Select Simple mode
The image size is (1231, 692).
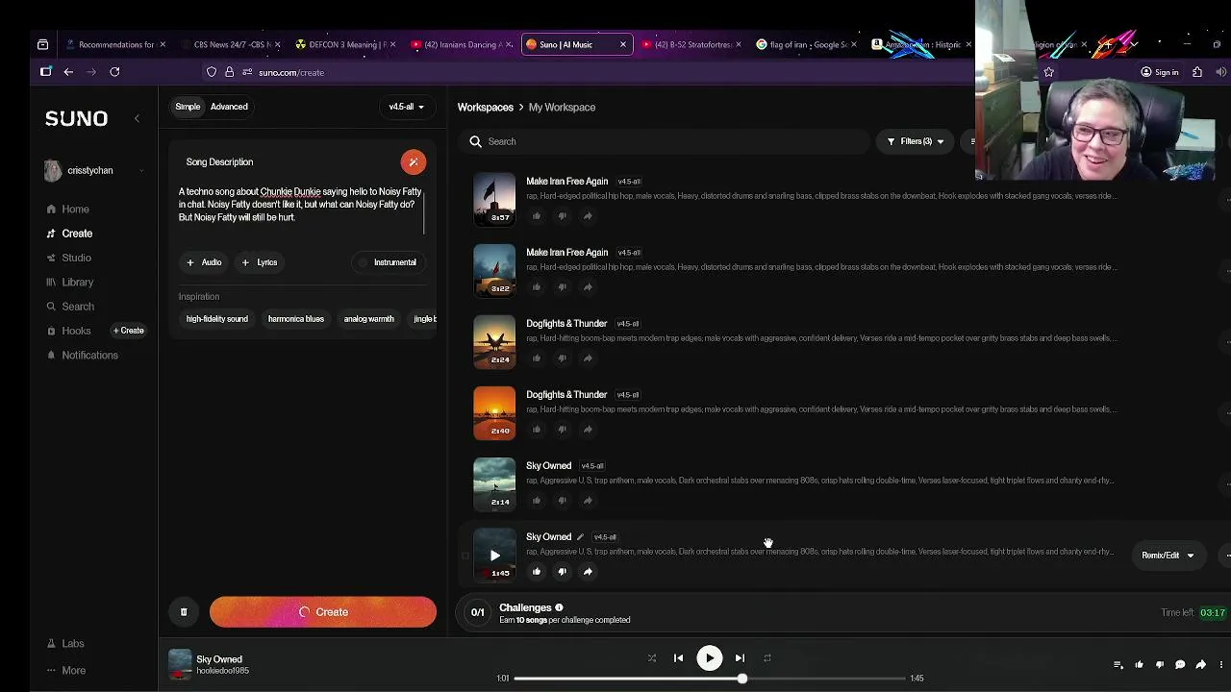[x=188, y=107]
